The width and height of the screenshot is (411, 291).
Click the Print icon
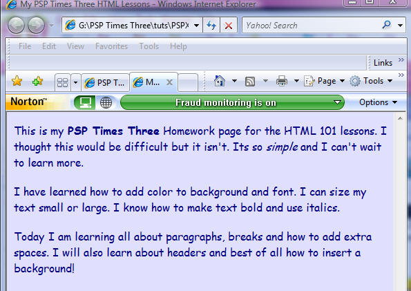[x=282, y=81]
